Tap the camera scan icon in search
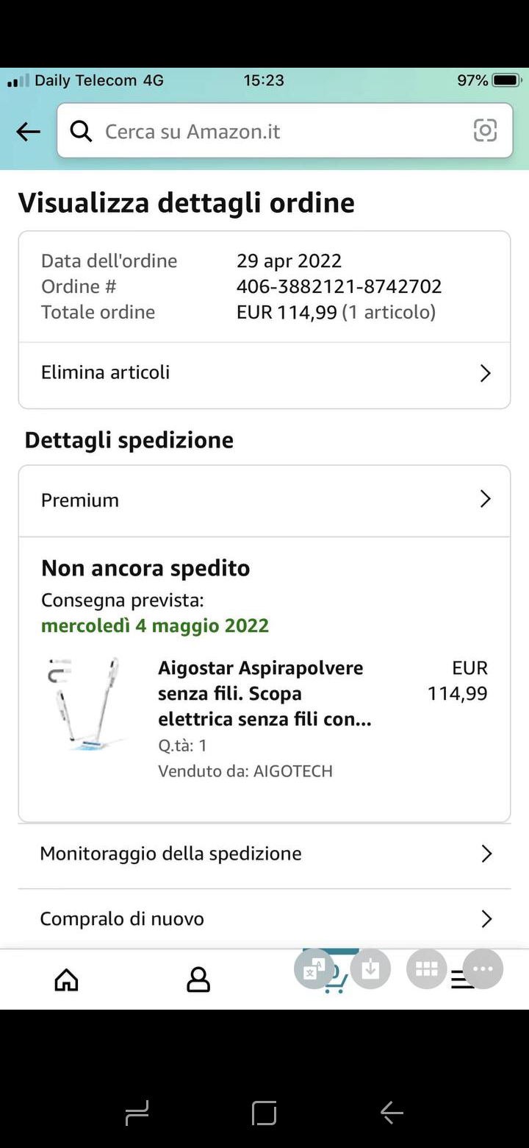The image size is (529, 1148). click(485, 131)
